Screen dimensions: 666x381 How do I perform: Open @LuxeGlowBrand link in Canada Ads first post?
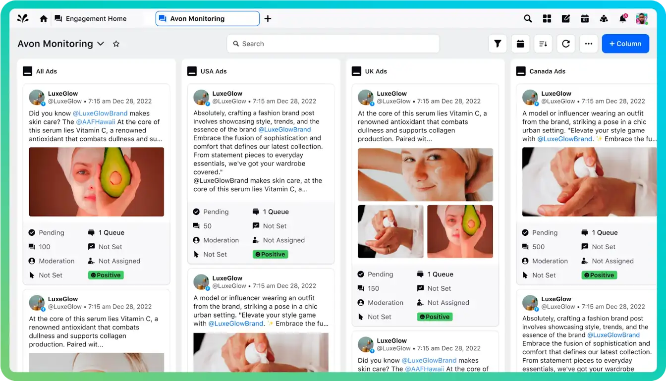click(565, 139)
